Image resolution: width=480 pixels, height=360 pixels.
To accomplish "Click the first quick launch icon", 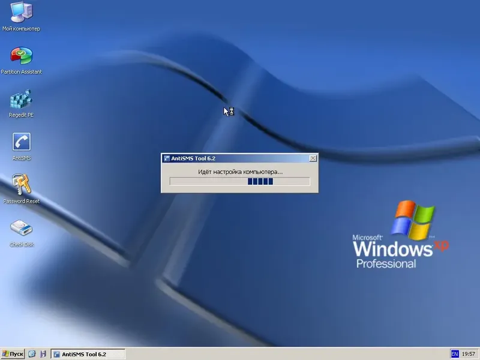I will [32, 354].
